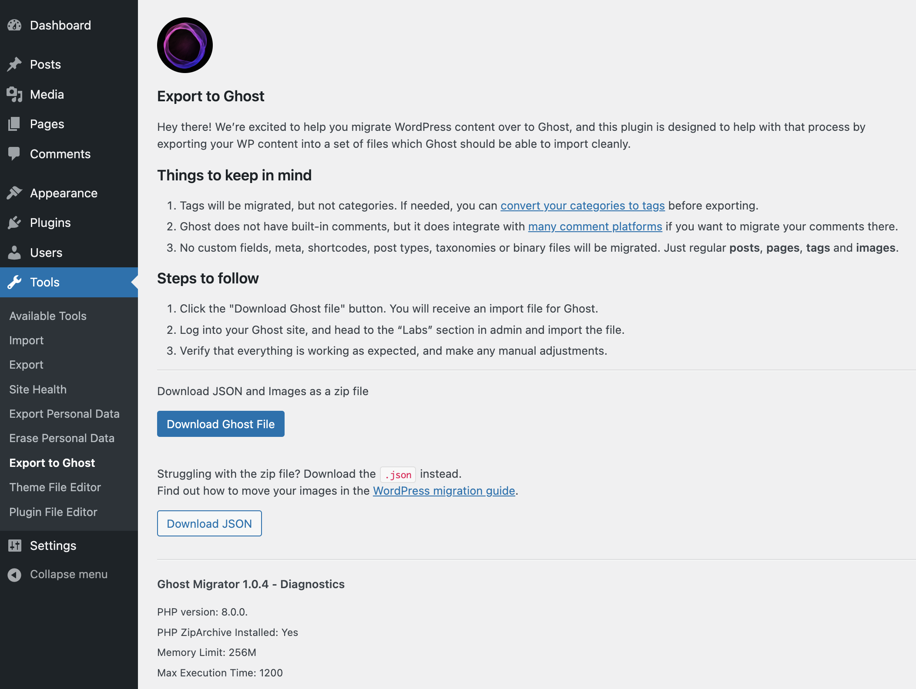Click the Users icon in sidebar

(16, 253)
